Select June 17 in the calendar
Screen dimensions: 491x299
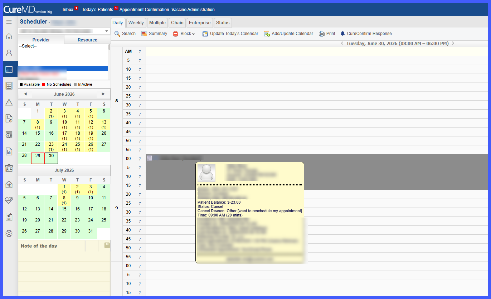coord(64,135)
